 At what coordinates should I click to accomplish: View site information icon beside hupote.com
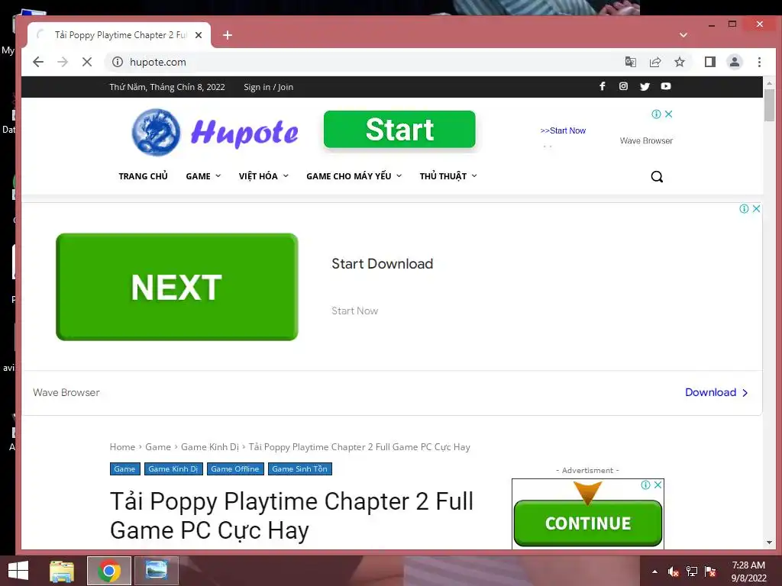[117, 62]
